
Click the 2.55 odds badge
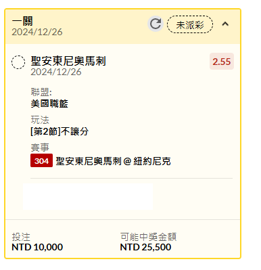222,62
